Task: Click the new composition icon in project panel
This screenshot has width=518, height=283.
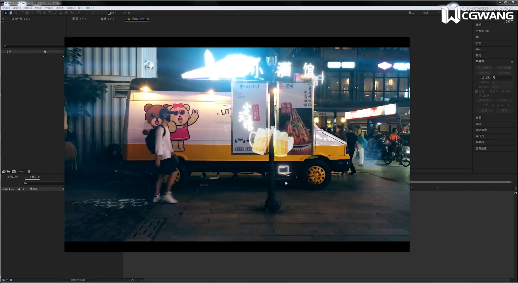Action: click(14, 171)
